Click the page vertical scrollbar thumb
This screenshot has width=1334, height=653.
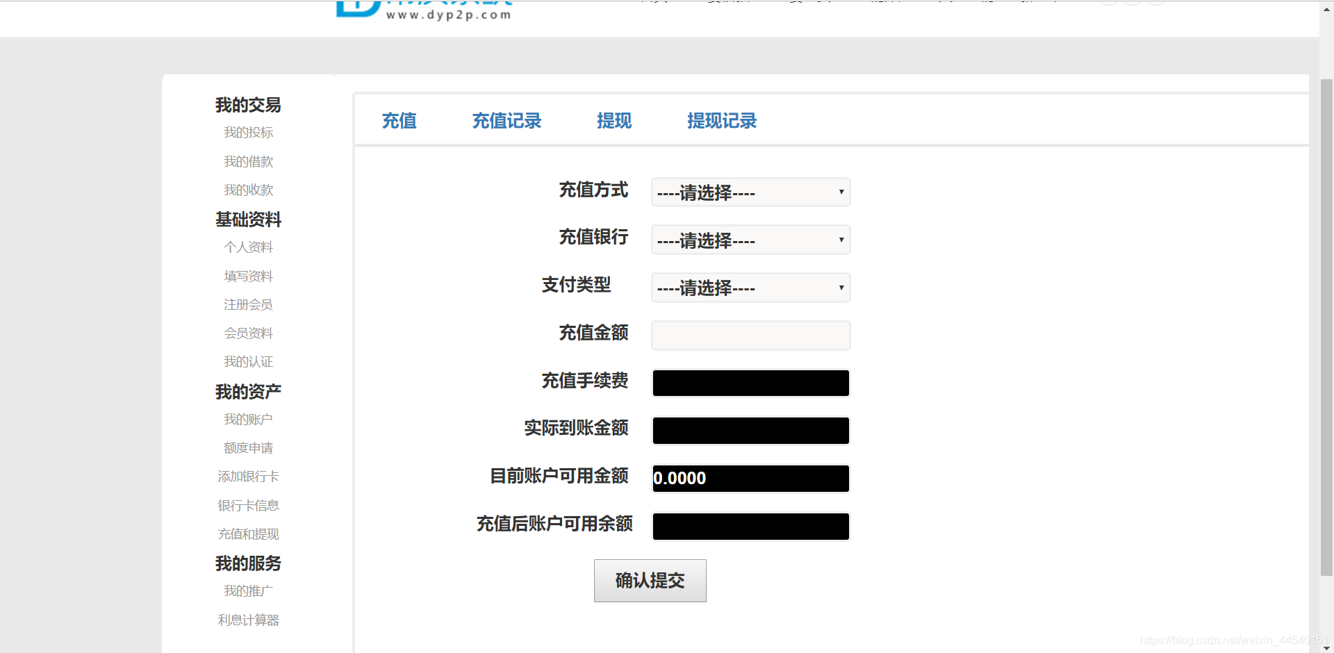(1326, 327)
